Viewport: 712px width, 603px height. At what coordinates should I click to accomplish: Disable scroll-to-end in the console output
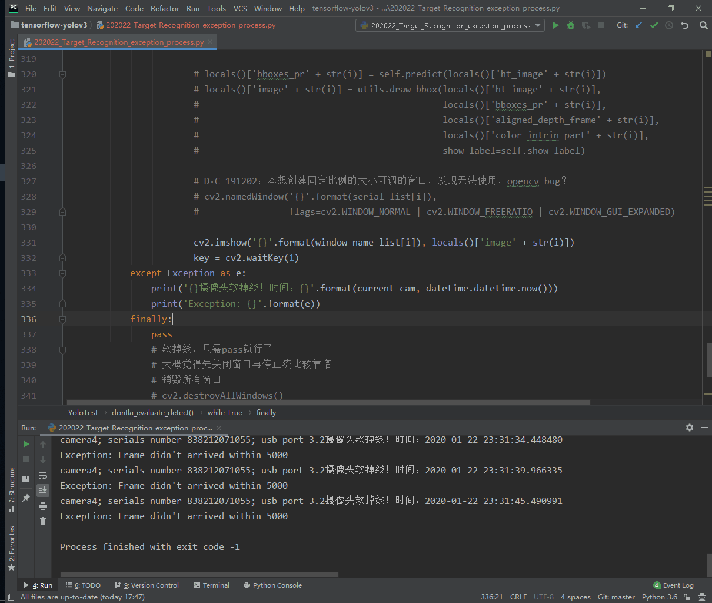click(42, 490)
